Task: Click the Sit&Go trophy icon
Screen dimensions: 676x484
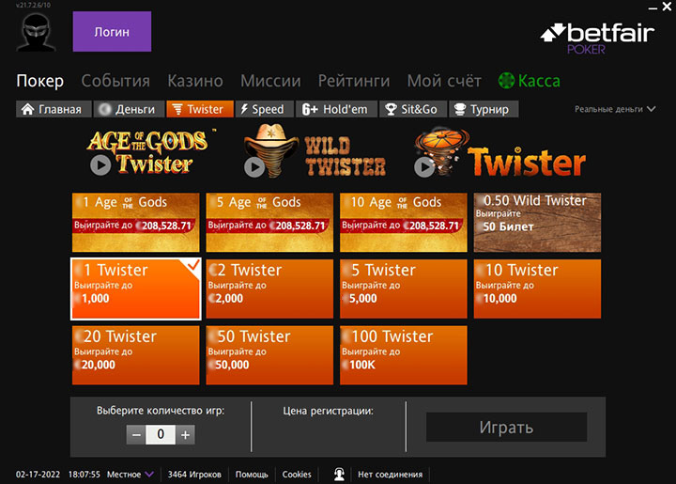Action: (x=391, y=109)
